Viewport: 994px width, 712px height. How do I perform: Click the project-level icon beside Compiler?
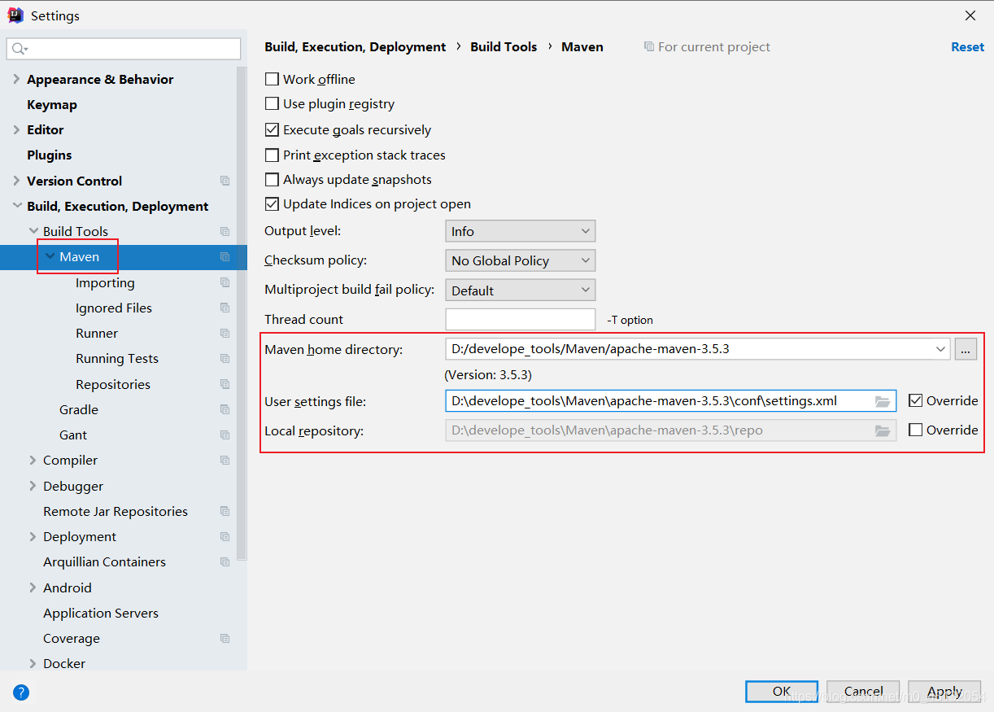coord(225,460)
